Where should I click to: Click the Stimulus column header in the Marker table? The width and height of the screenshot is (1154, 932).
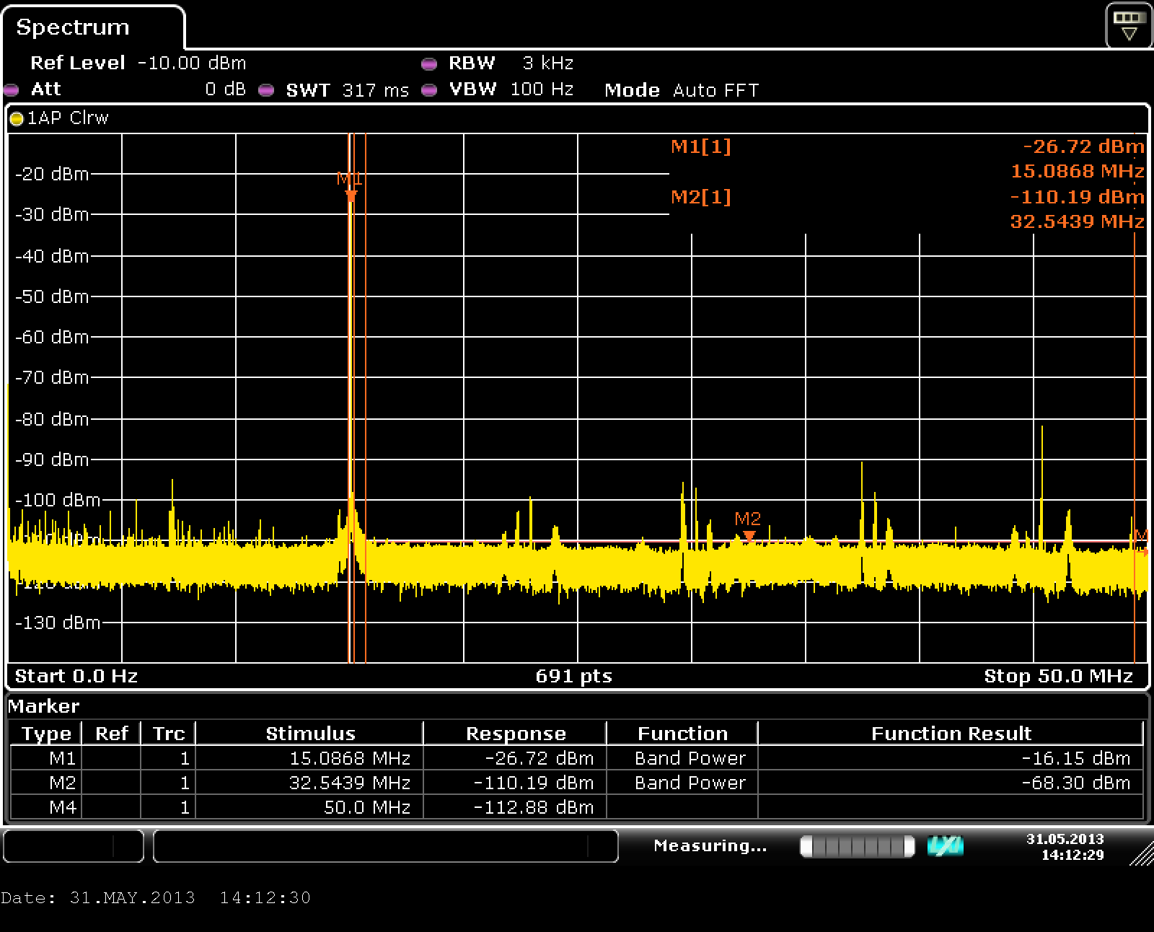(310, 734)
